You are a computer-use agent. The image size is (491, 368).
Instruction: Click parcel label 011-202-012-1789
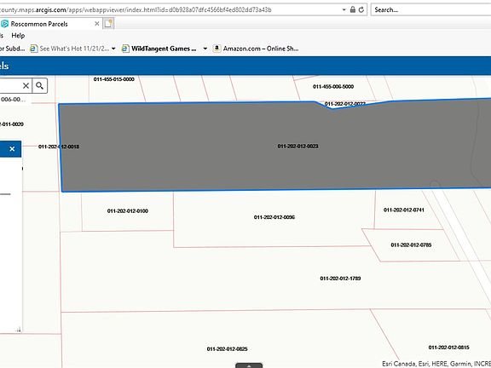[340, 279]
